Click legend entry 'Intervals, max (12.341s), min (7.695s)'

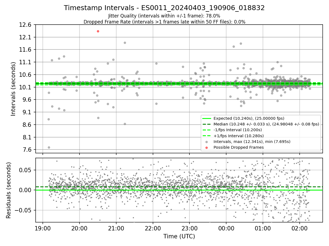252,142
